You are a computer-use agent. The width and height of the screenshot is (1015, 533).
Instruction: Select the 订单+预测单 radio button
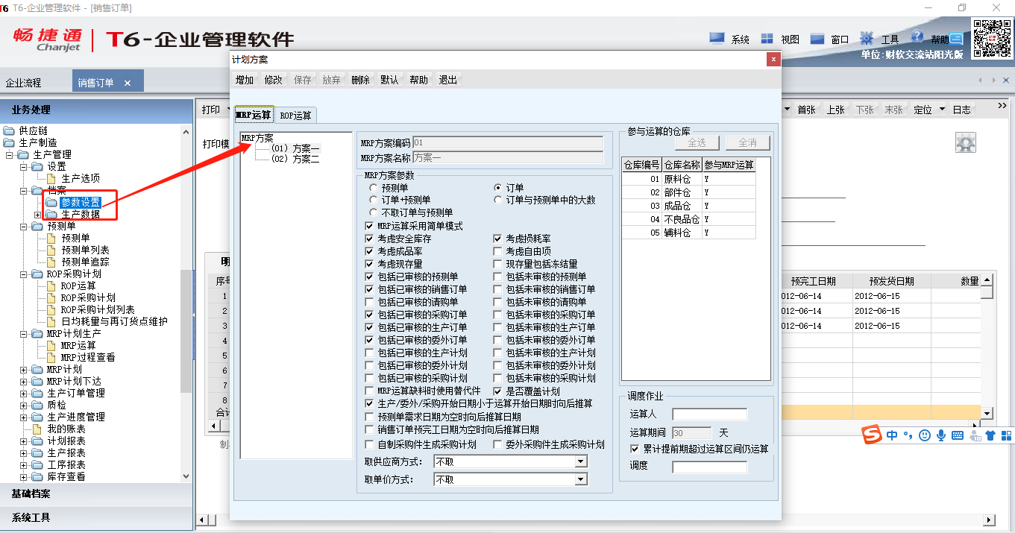tap(374, 200)
